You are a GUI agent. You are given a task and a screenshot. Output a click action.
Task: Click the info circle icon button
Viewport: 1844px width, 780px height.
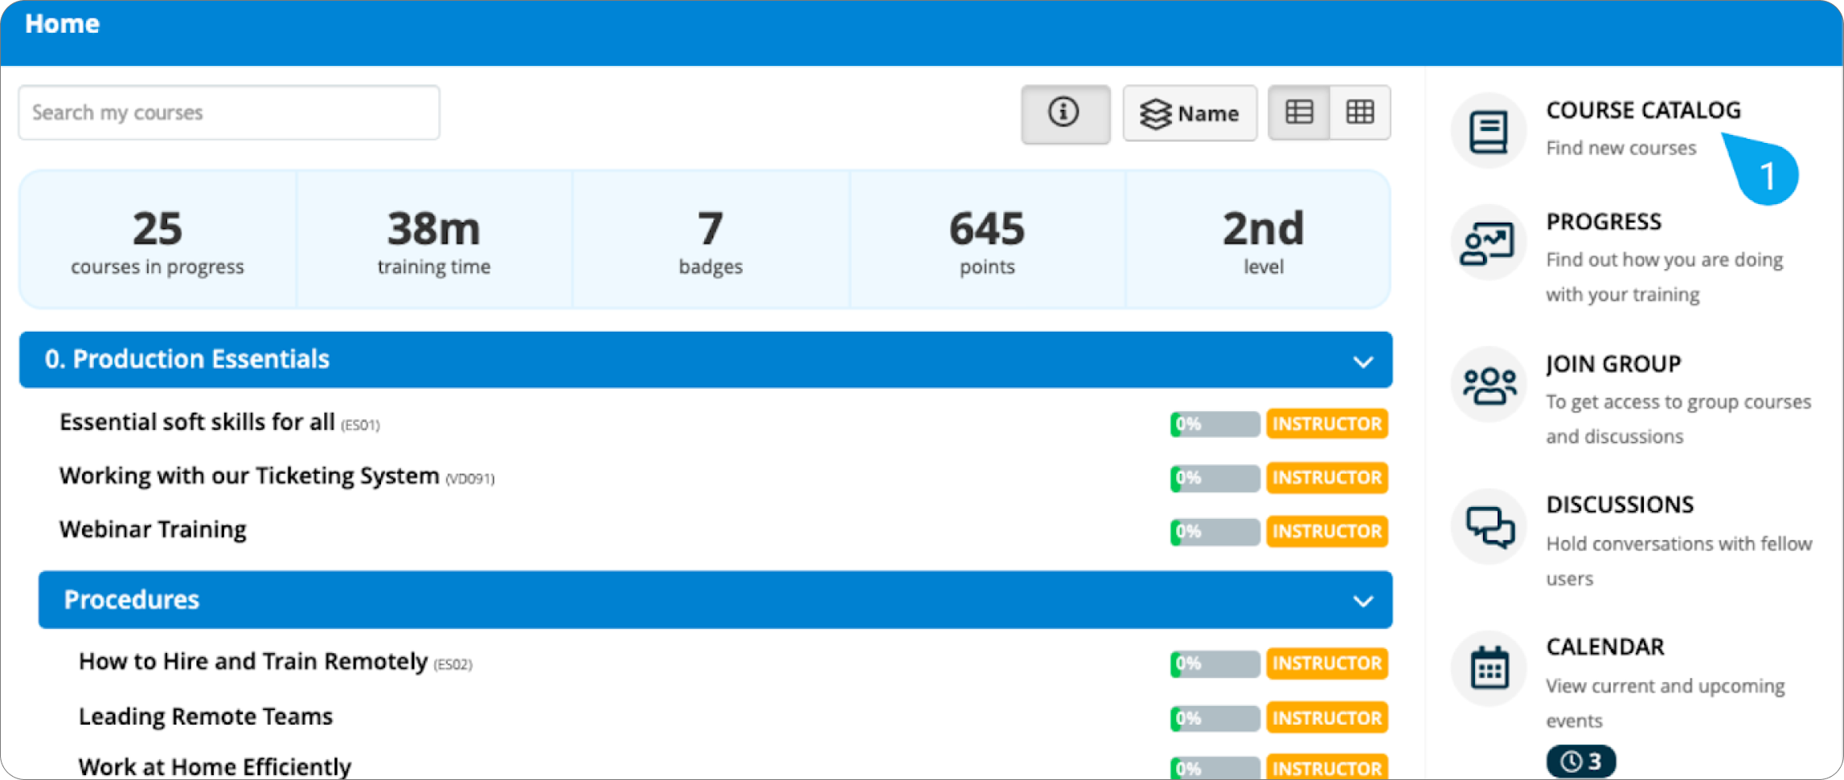click(x=1064, y=113)
